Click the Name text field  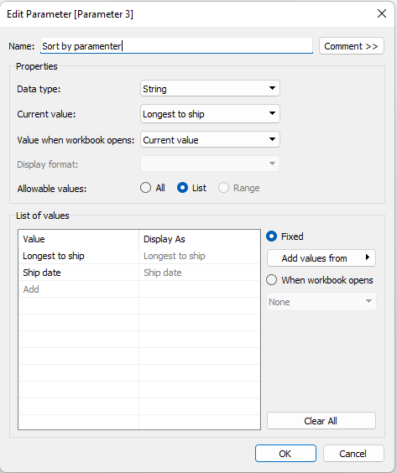(x=176, y=46)
